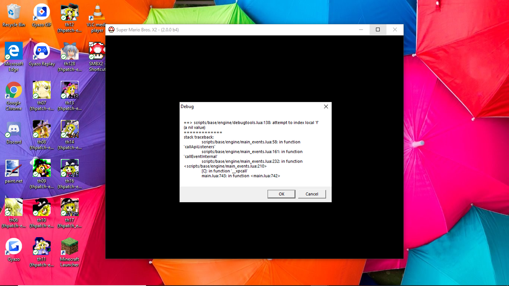
Task: Select the th08 (thpatch-e...) shortcut
Action: [x=42, y=135]
